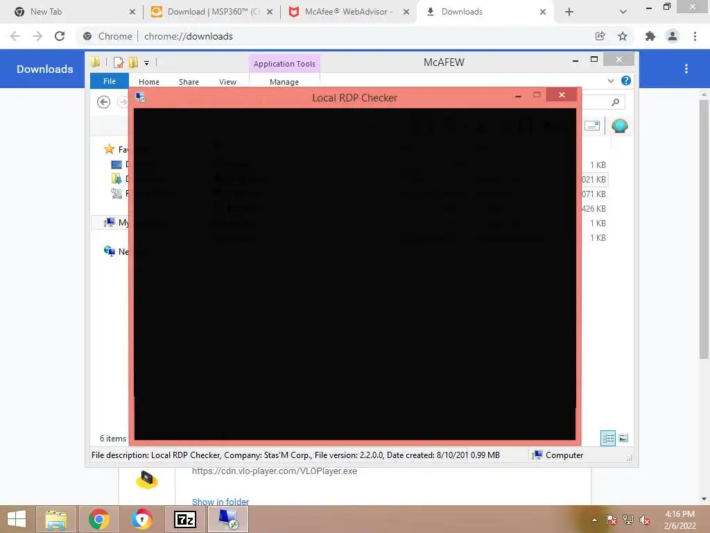
Task: Click the Properties quick access icon in McAFEW window
Action: click(119, 62)
